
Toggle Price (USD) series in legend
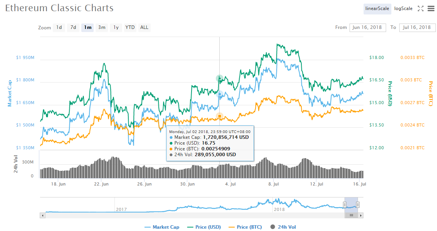(x=204, y=227)
